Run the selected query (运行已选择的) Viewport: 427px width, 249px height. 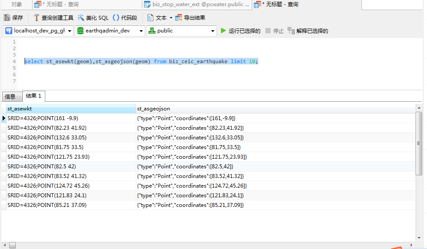coord(240,31)
